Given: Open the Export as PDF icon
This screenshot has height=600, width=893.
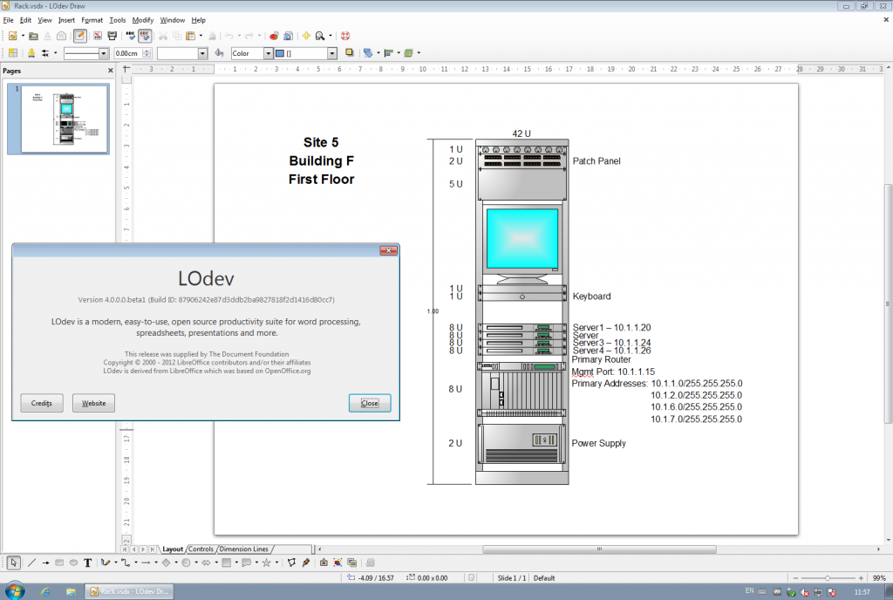Looking at the screenshot, I should [96, 36].
